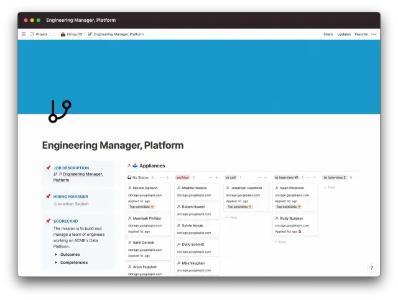This screenshot has height=300, width=398.
Task: Open the Arjun Esquivel card
Action: (148, 270)
